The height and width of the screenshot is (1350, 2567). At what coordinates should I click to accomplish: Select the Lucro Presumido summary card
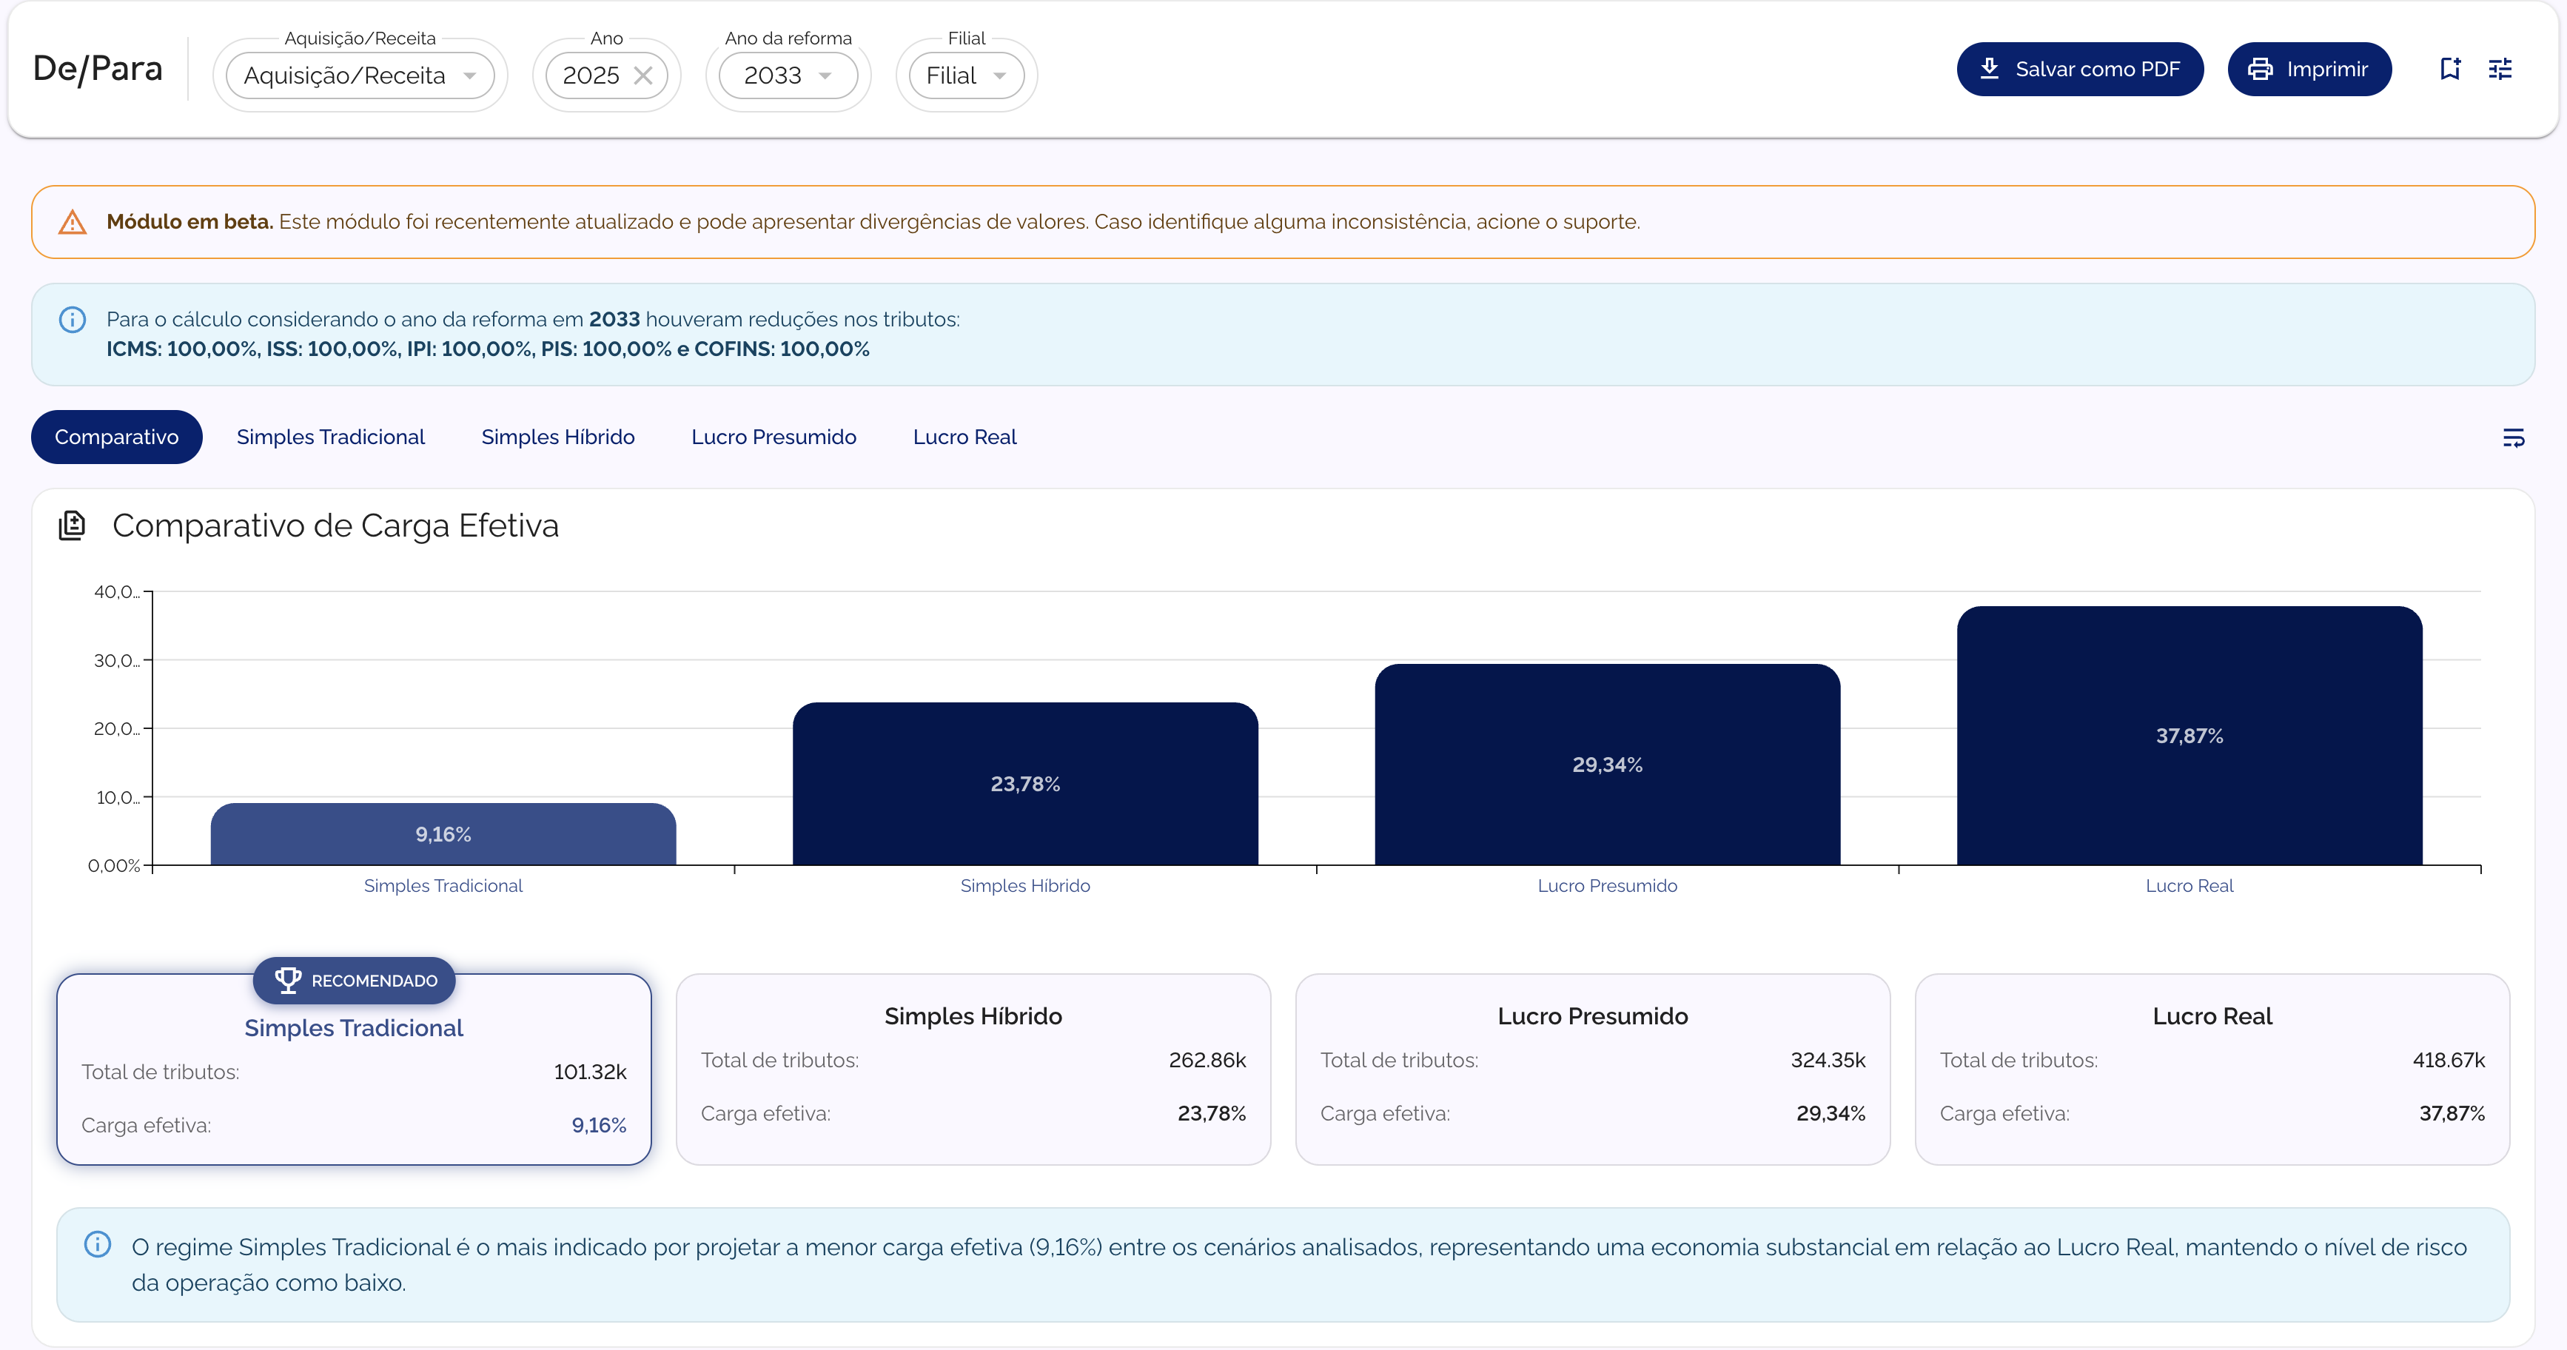point(1592,1069)
